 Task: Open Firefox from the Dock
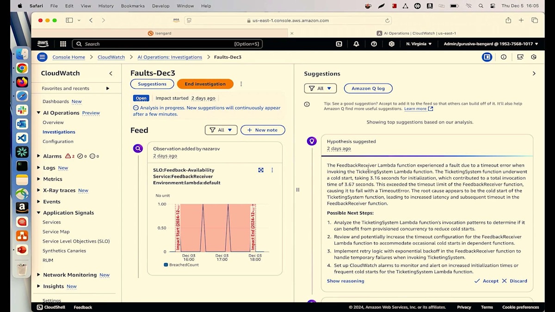[22, 82]
